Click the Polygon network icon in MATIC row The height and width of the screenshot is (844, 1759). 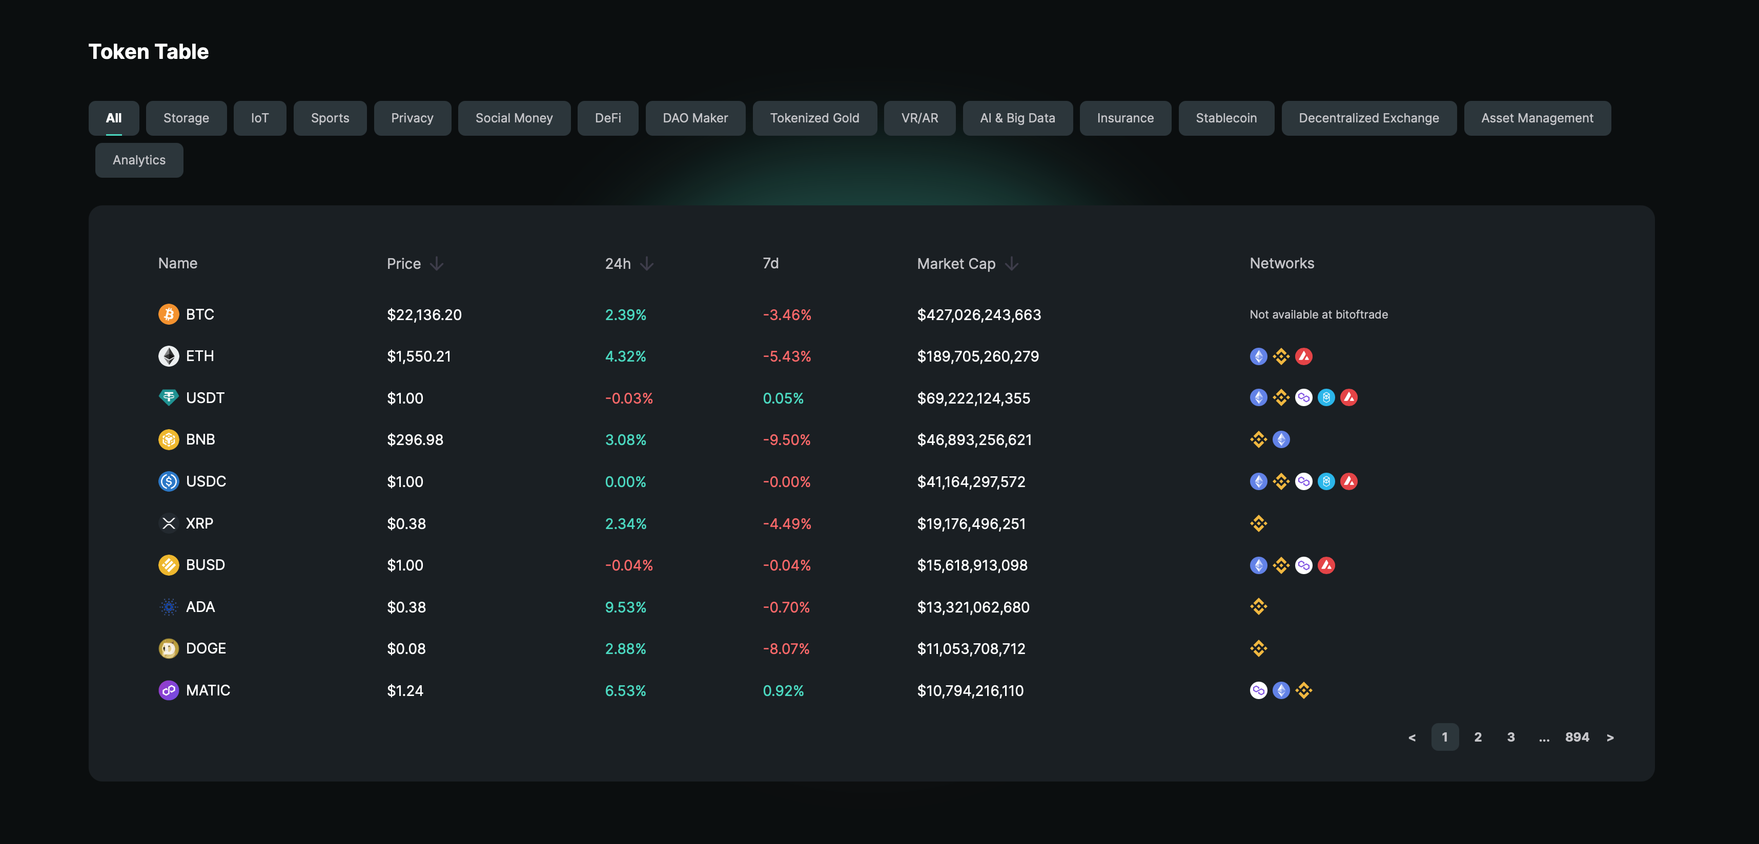[x=1258, y=690]
